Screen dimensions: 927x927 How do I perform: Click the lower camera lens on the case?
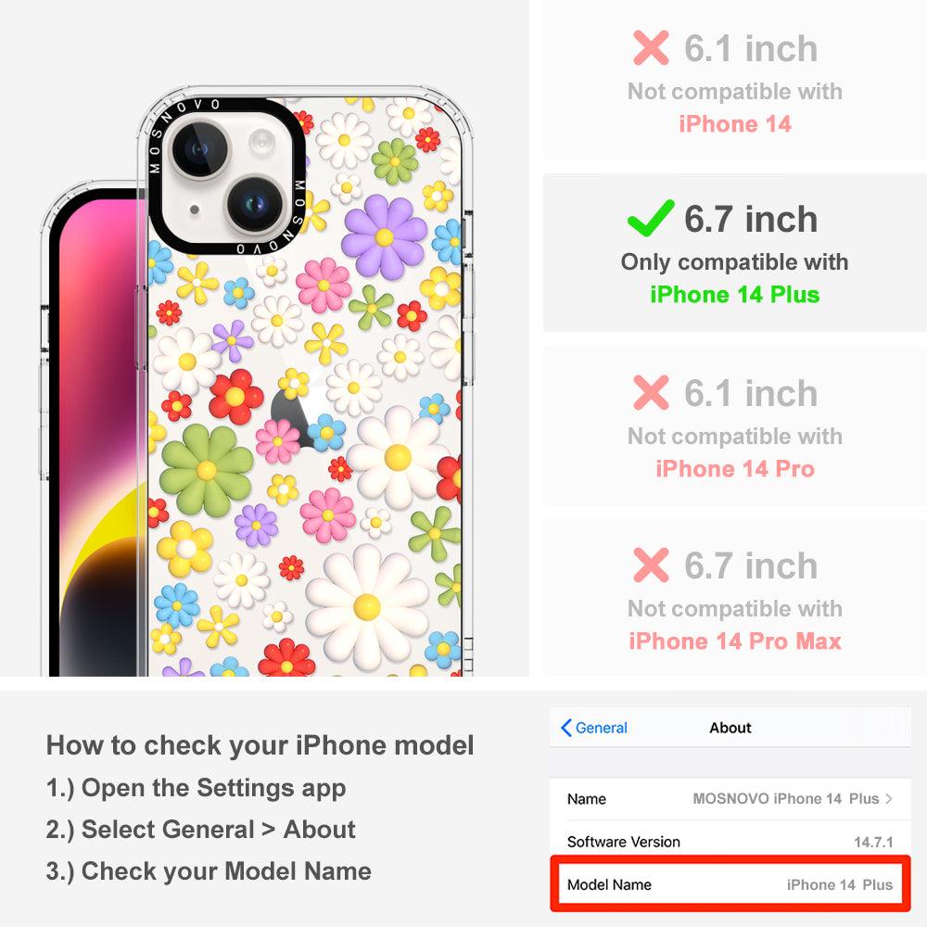[x=255, y=205]
